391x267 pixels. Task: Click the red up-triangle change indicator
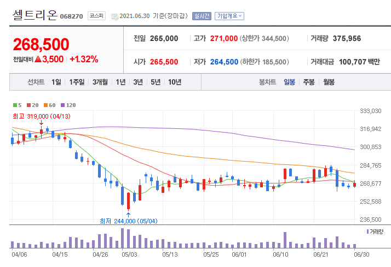[38, 59]
